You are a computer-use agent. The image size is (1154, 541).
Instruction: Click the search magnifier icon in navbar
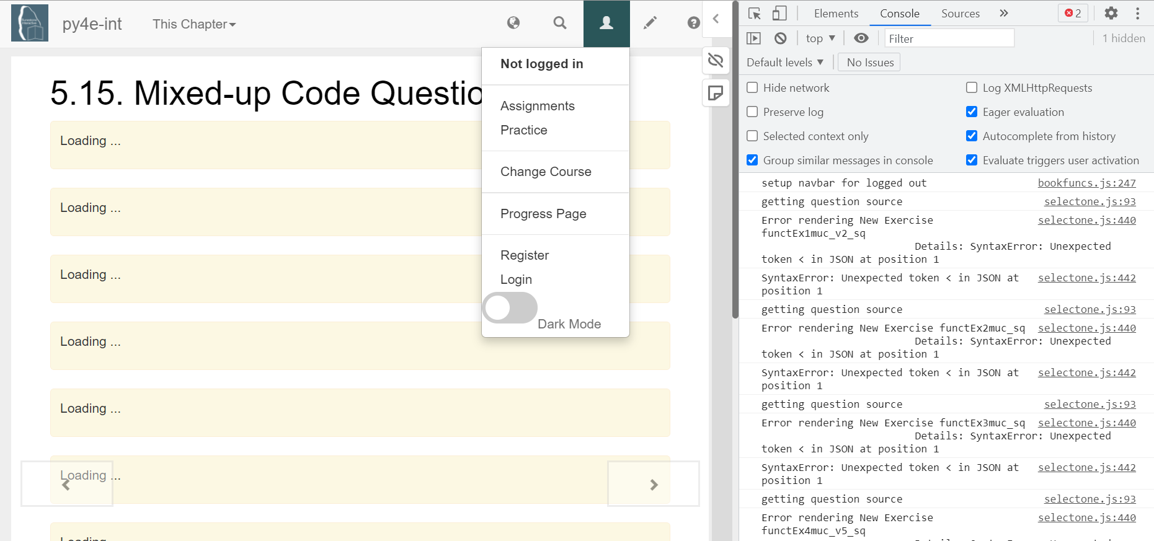pyautogui.click(x=560, y=23)
